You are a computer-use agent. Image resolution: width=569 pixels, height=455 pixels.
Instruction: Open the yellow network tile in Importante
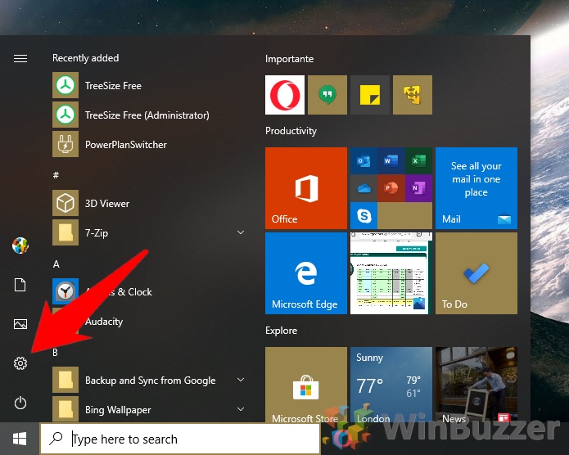413,95
